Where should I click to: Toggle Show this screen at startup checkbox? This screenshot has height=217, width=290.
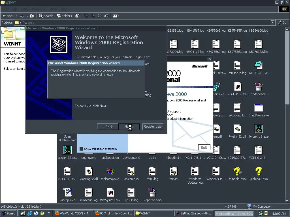[81, 149]
